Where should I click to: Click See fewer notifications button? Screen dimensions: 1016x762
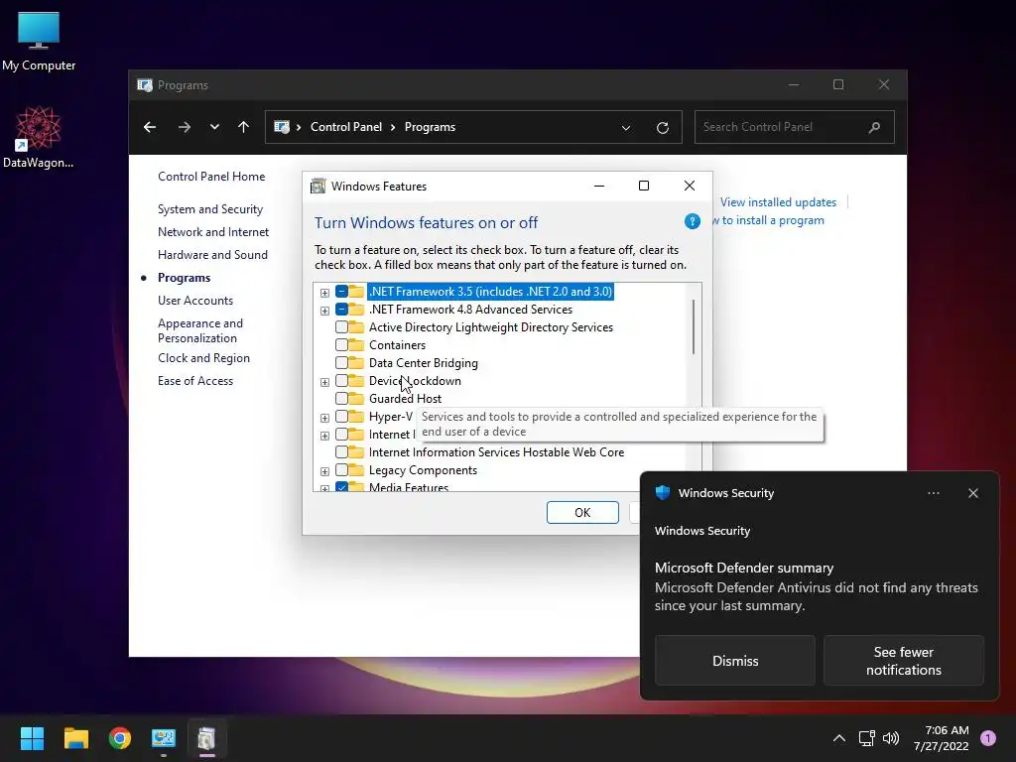(x=903, y=660)
